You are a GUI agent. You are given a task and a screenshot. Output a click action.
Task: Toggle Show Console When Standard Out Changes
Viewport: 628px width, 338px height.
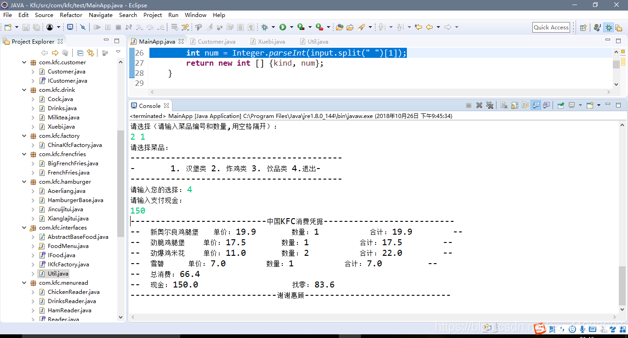(x=536, y=105)
